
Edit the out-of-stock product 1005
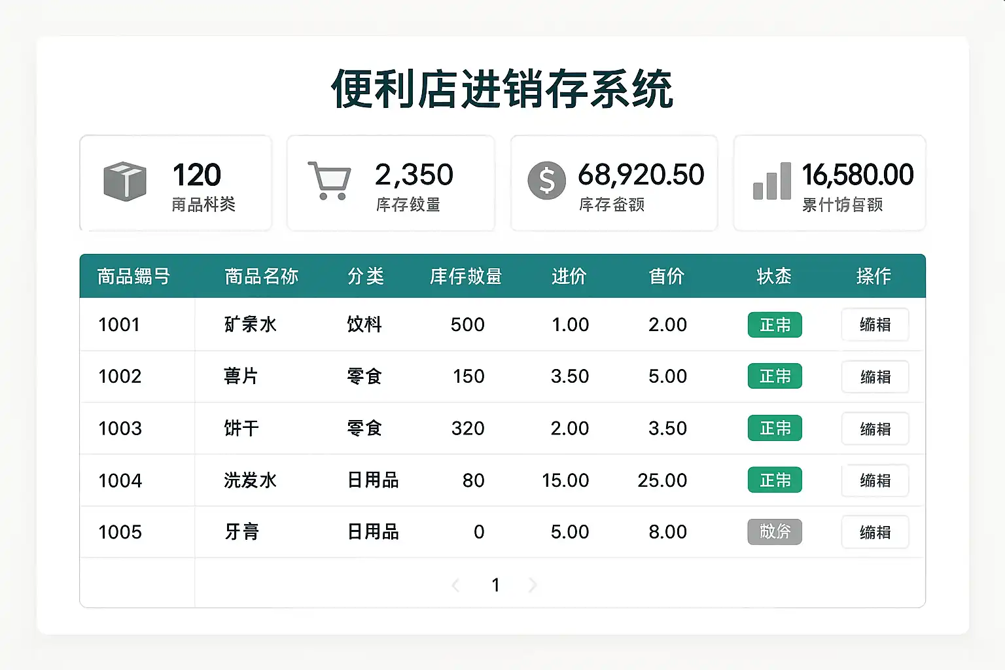pos(875,532)
